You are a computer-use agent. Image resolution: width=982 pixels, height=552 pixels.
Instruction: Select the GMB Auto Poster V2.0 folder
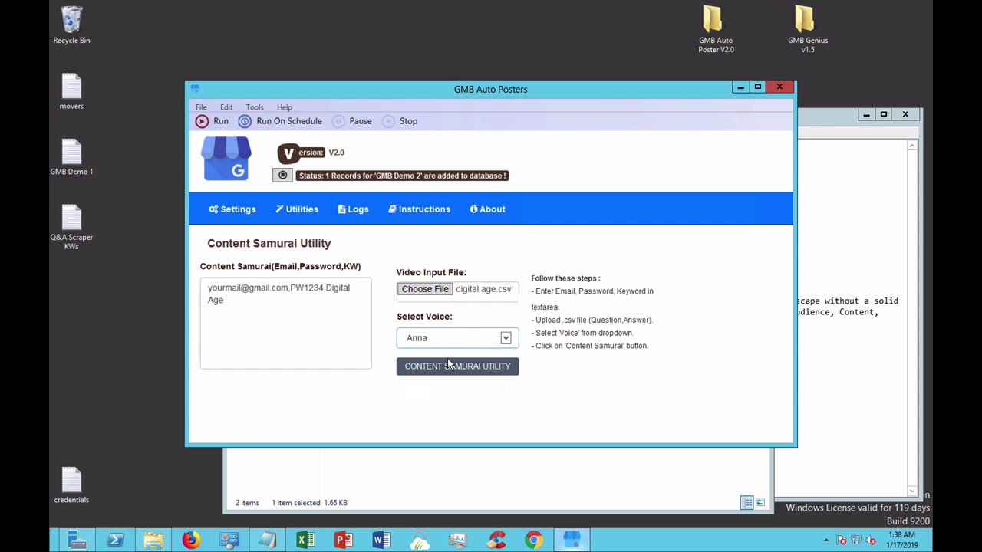pos(716,30)
